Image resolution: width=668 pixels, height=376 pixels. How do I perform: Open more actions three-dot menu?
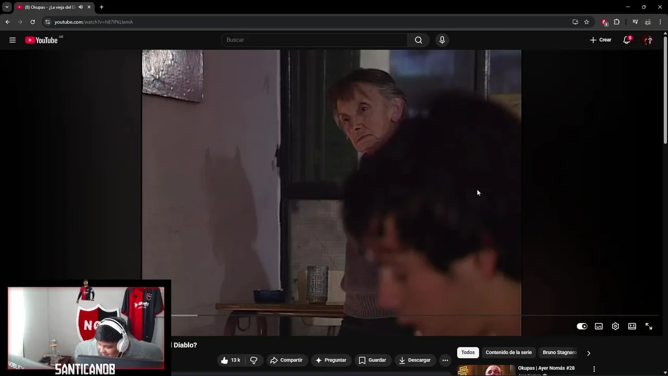point(445,360)
